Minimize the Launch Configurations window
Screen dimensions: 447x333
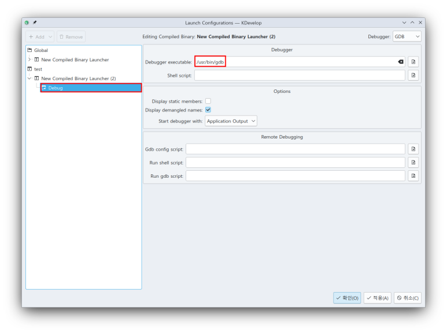(x=404, y=23)
